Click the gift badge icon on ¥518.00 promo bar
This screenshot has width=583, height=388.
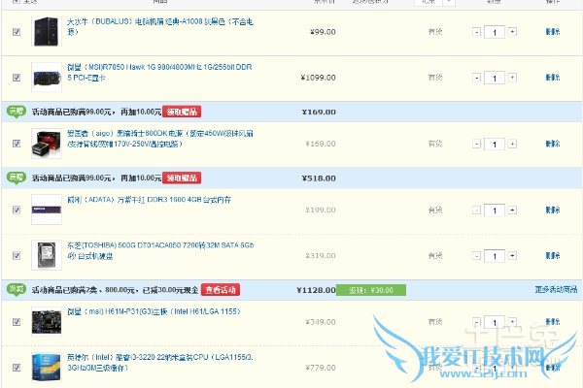pos(16,178)
